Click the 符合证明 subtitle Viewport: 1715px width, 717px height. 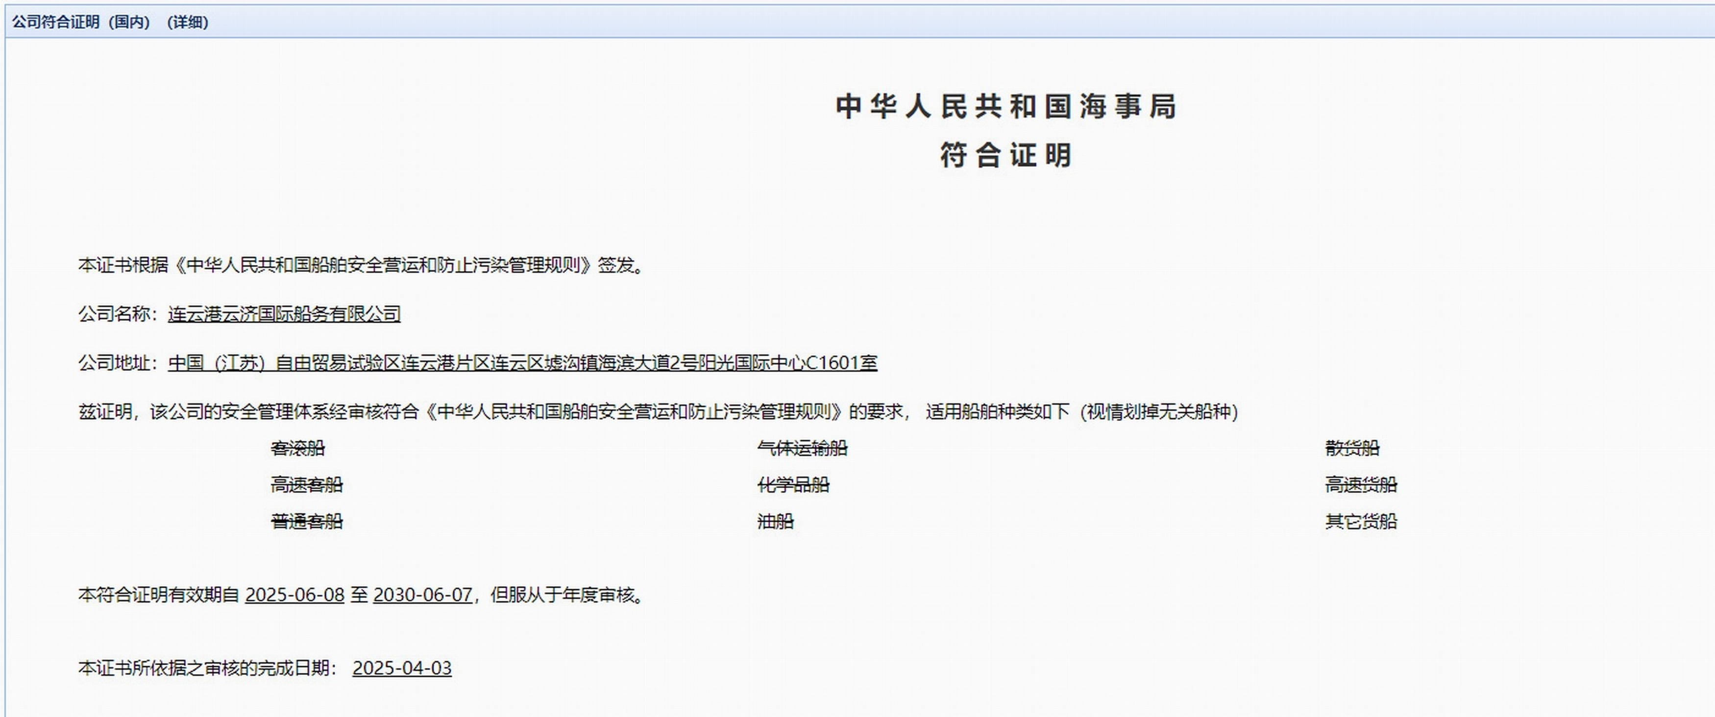1006,155
